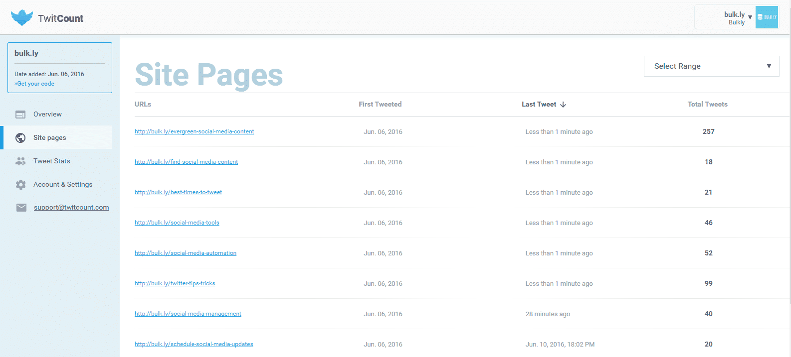Sort table by URLs column header
Viewport: 791px width, 357px height.
tap(143, 104)
